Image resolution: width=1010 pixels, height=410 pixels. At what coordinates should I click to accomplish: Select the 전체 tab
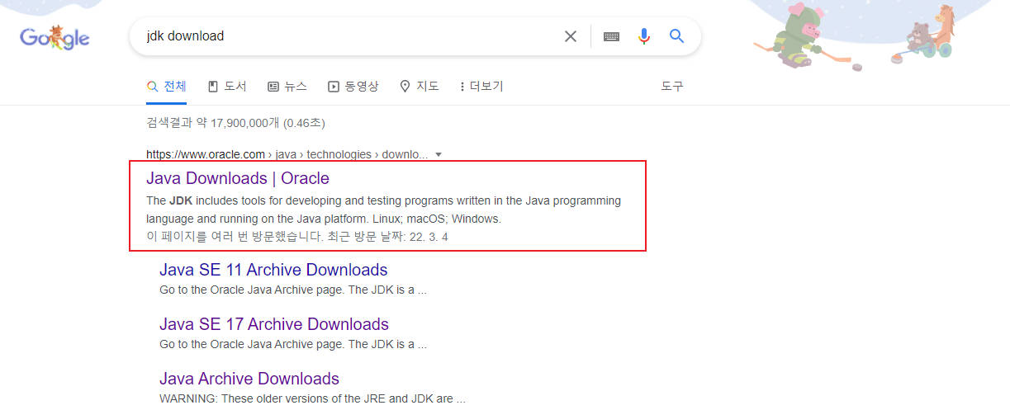(166, 86)
